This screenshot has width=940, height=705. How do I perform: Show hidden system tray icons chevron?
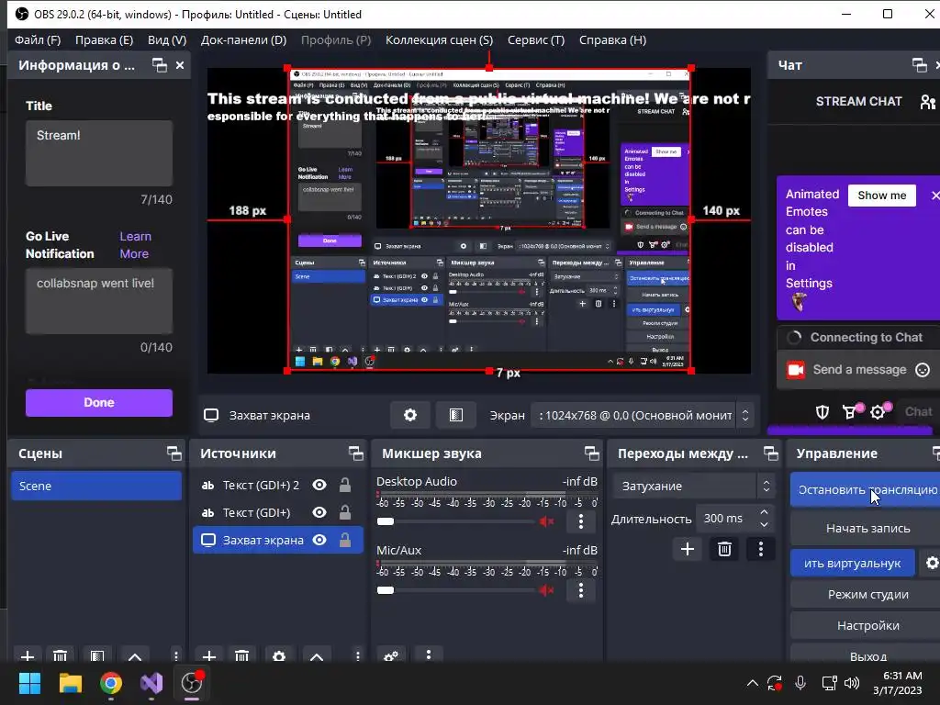(x=753, y=683)
